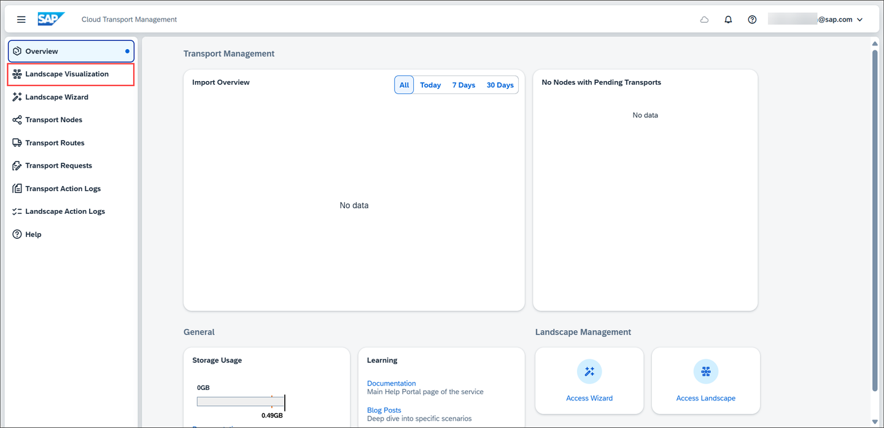Click No Nodes with Pending Transports heading
This screenshot has height=428, width=884.
click(602, 82)
